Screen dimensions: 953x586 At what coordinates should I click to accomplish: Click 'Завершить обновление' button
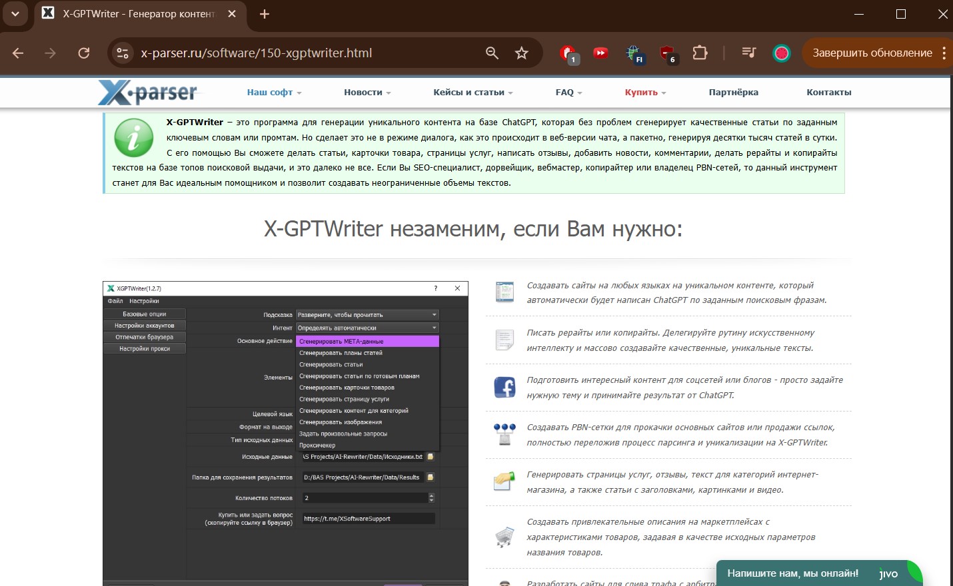(872, 53)
